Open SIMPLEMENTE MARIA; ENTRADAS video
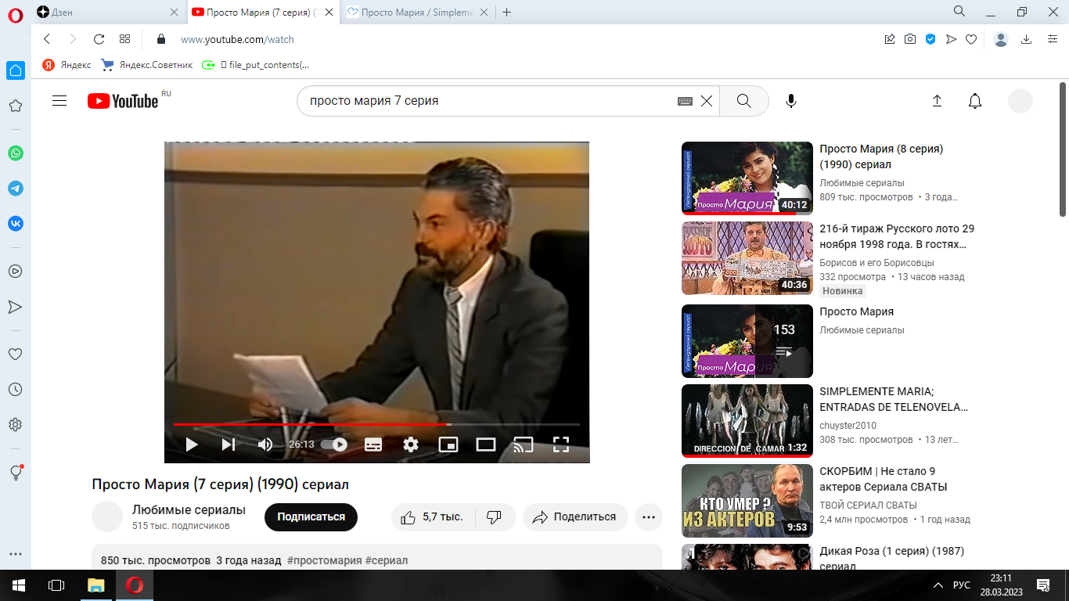Viewport: 1069px width, 601px height. (x=747, y=421)
